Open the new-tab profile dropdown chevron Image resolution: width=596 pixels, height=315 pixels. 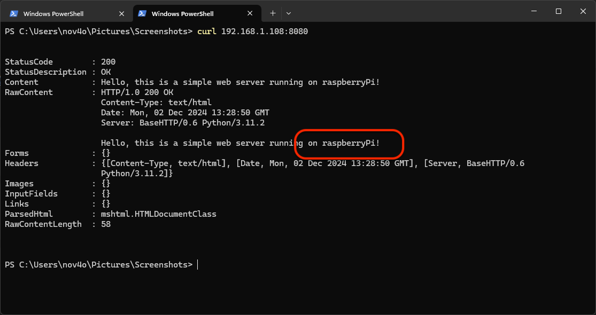tap(289, 13)
